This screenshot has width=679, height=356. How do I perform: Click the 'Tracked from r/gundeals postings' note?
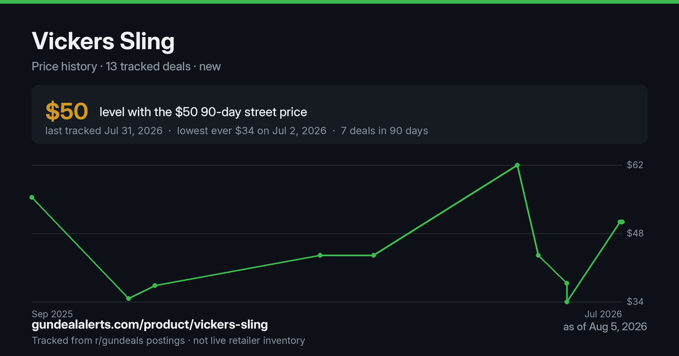pyautogui.click(x=108, y=341)
